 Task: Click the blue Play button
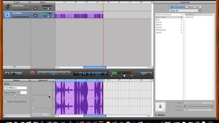point(54,74)
